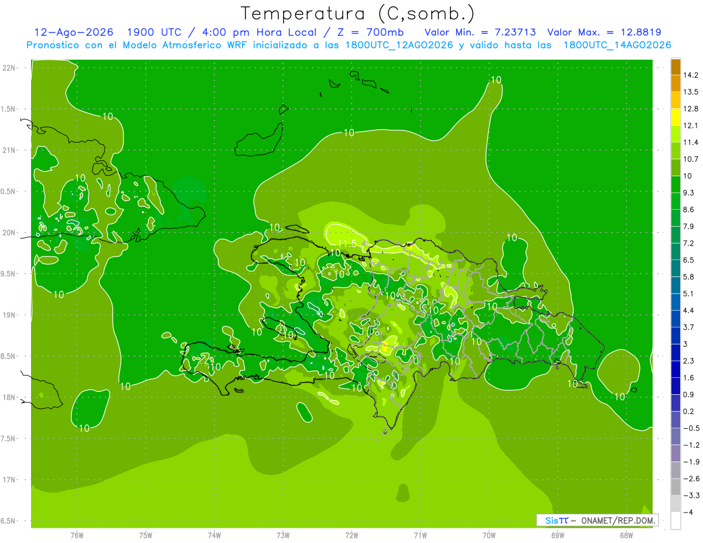This screenshot has width=703, height=543.
Task: Click the yellow swatch between 12.8 and 12.1
Action: tap(675, 117)
